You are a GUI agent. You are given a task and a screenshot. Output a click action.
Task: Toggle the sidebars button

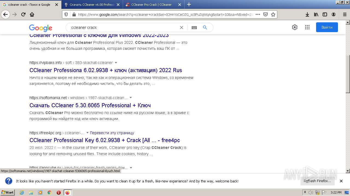coord(325,14)
